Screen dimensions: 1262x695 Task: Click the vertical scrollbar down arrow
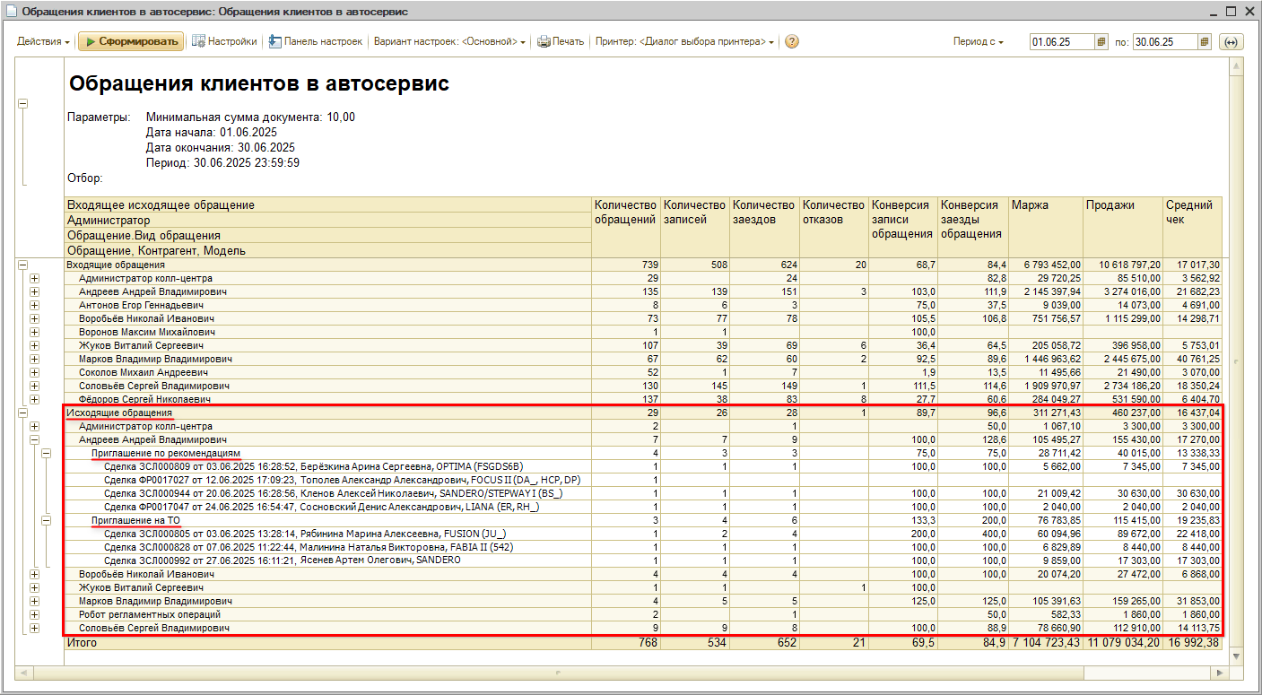(1236, 656)
